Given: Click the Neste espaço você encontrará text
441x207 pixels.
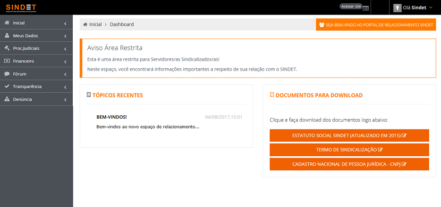Looking at the screenshot, I should [x=192, y=69].
